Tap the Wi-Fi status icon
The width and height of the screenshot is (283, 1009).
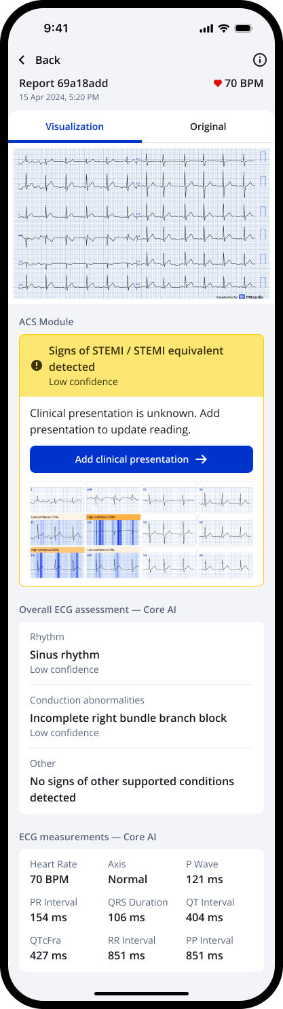[223, 28]
